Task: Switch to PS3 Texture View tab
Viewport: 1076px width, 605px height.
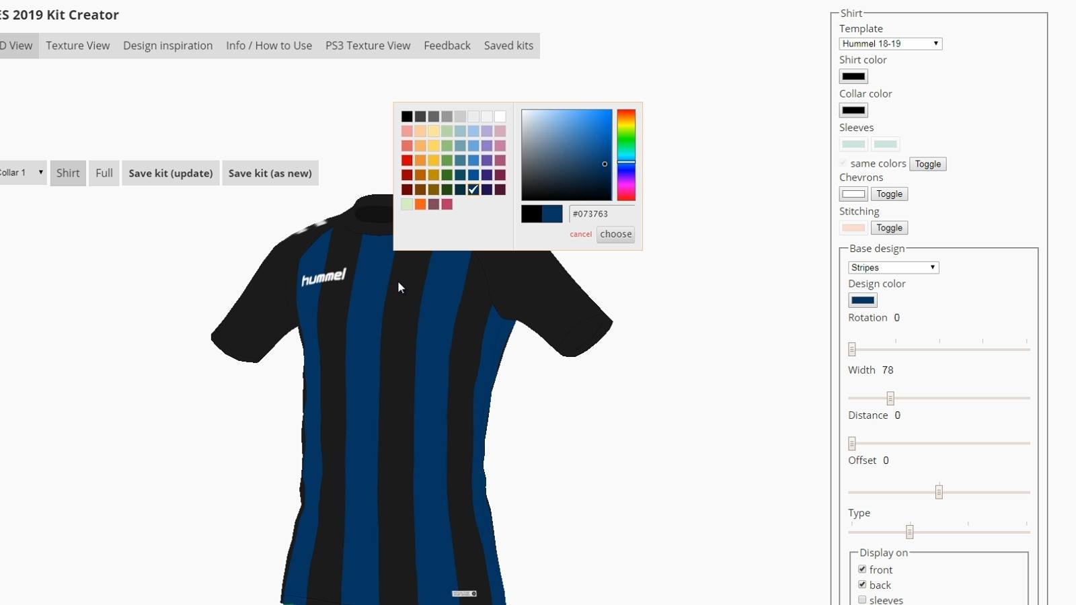Action: (368, 46)
